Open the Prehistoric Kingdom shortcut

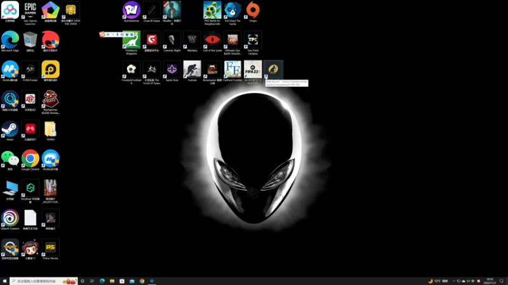131,42
